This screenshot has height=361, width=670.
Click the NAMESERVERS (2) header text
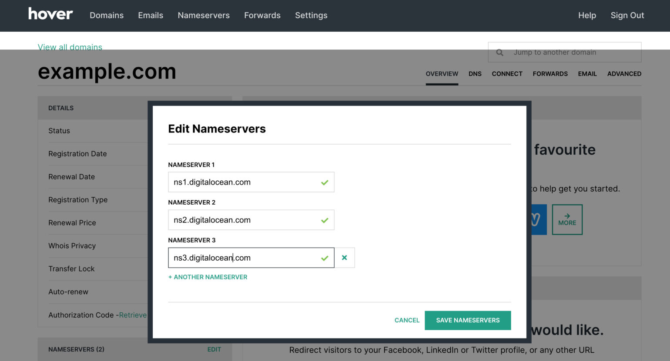coord(76,349)
